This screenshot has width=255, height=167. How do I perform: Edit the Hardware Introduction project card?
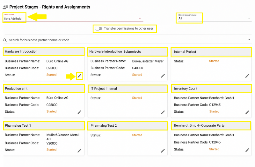(x=80, y=76)
